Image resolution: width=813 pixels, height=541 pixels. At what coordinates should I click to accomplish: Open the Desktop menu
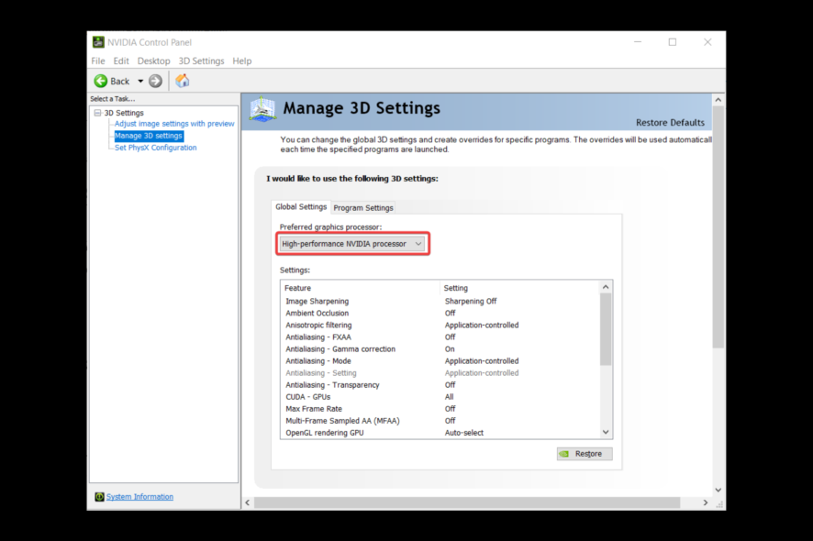[153, 61]
